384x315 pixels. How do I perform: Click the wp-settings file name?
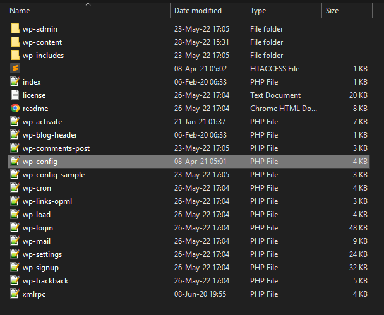pyautogui.click(x=42, y=254)
